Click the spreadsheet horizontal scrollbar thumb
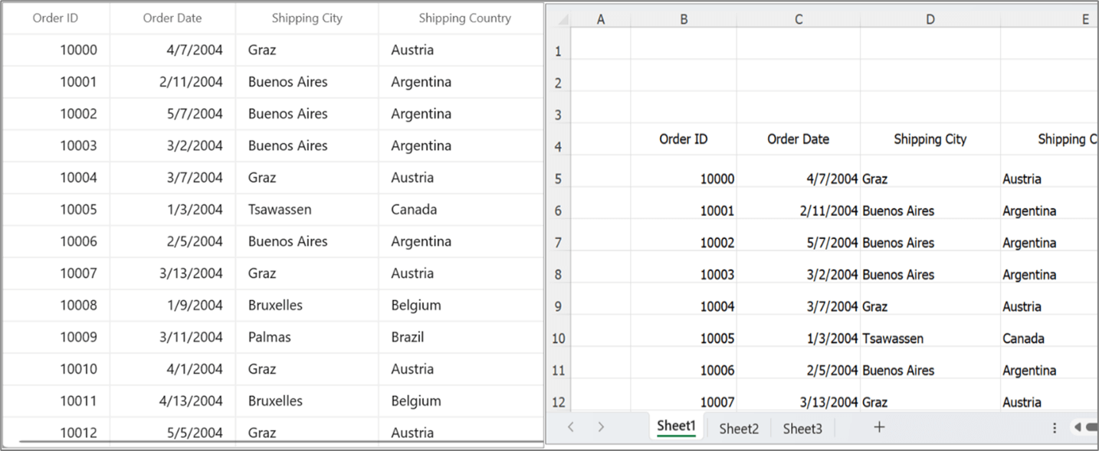The width and height of the screenshot is (1099, 451). point(1092,427)
